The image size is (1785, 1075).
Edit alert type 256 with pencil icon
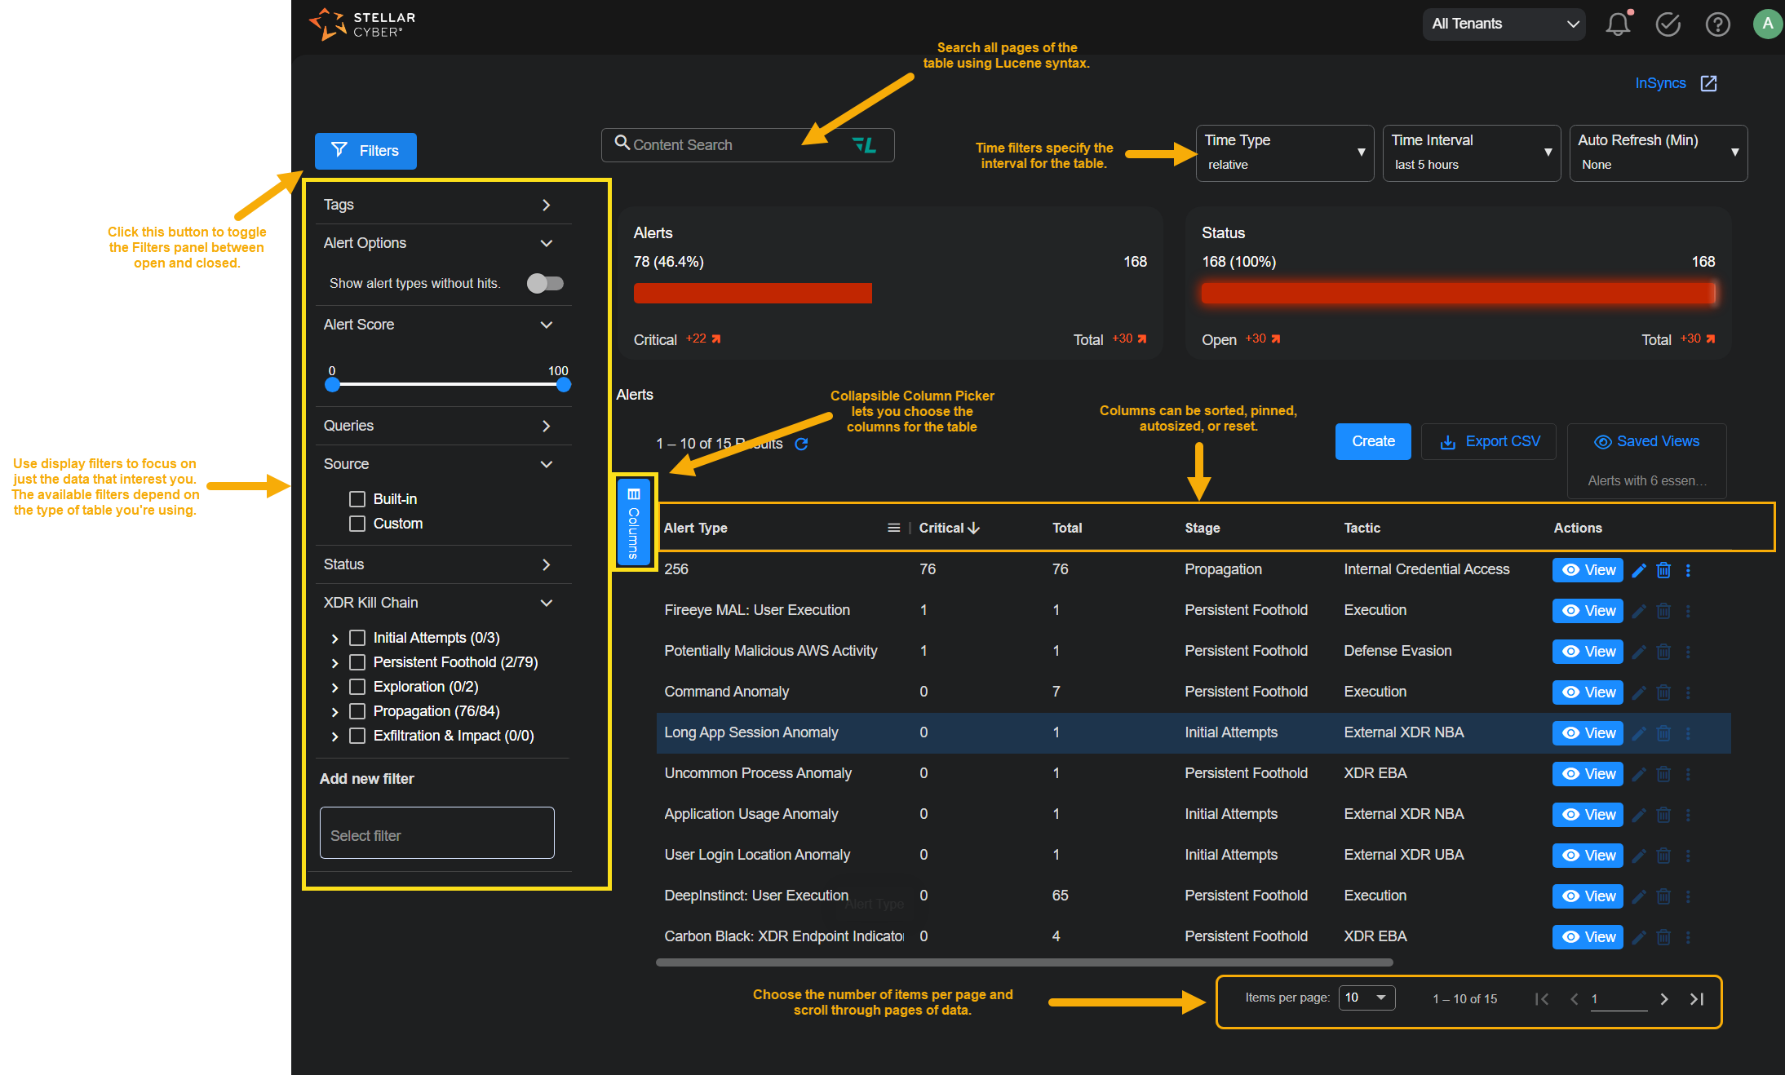pyautogui.click(x=1639, y=570)
